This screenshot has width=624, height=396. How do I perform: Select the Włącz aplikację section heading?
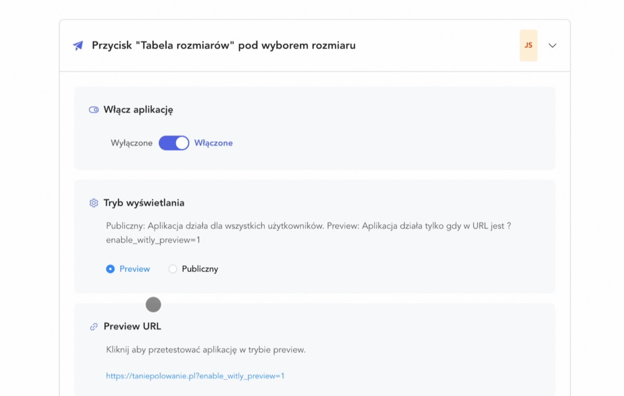click(x=139, y=110)
